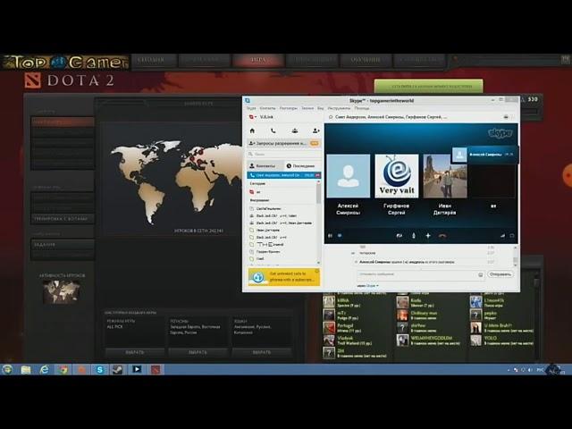
Task: Click the Иван Дегтярёв photo in call
Action: tap(445, 176)
